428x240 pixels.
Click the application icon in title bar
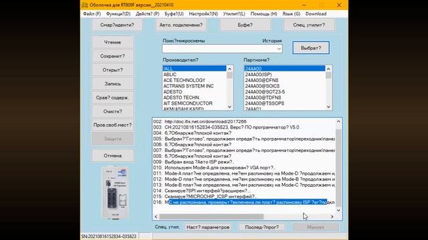[85, 5]
